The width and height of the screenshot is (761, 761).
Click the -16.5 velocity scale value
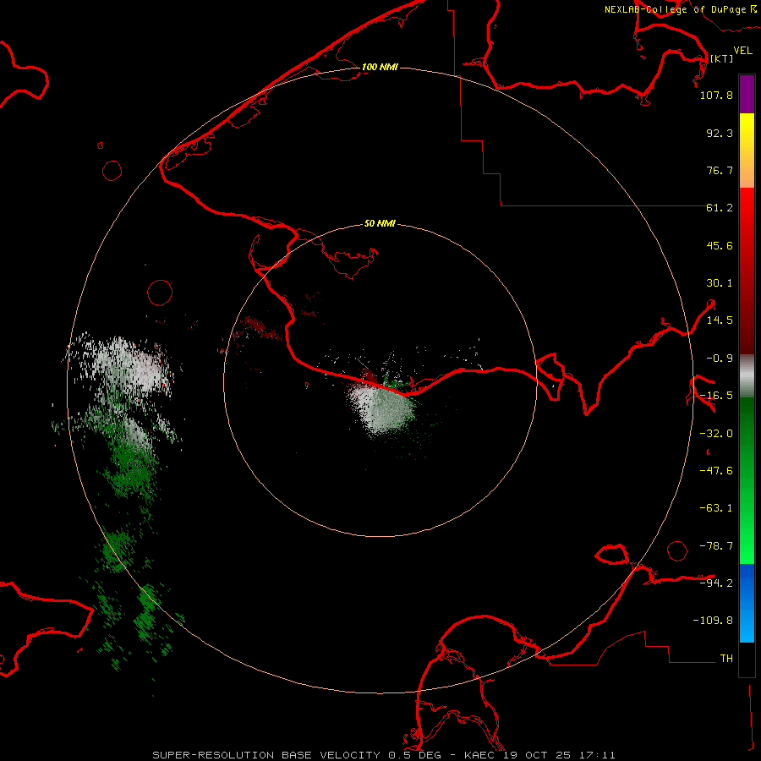(x=716, y=396)
